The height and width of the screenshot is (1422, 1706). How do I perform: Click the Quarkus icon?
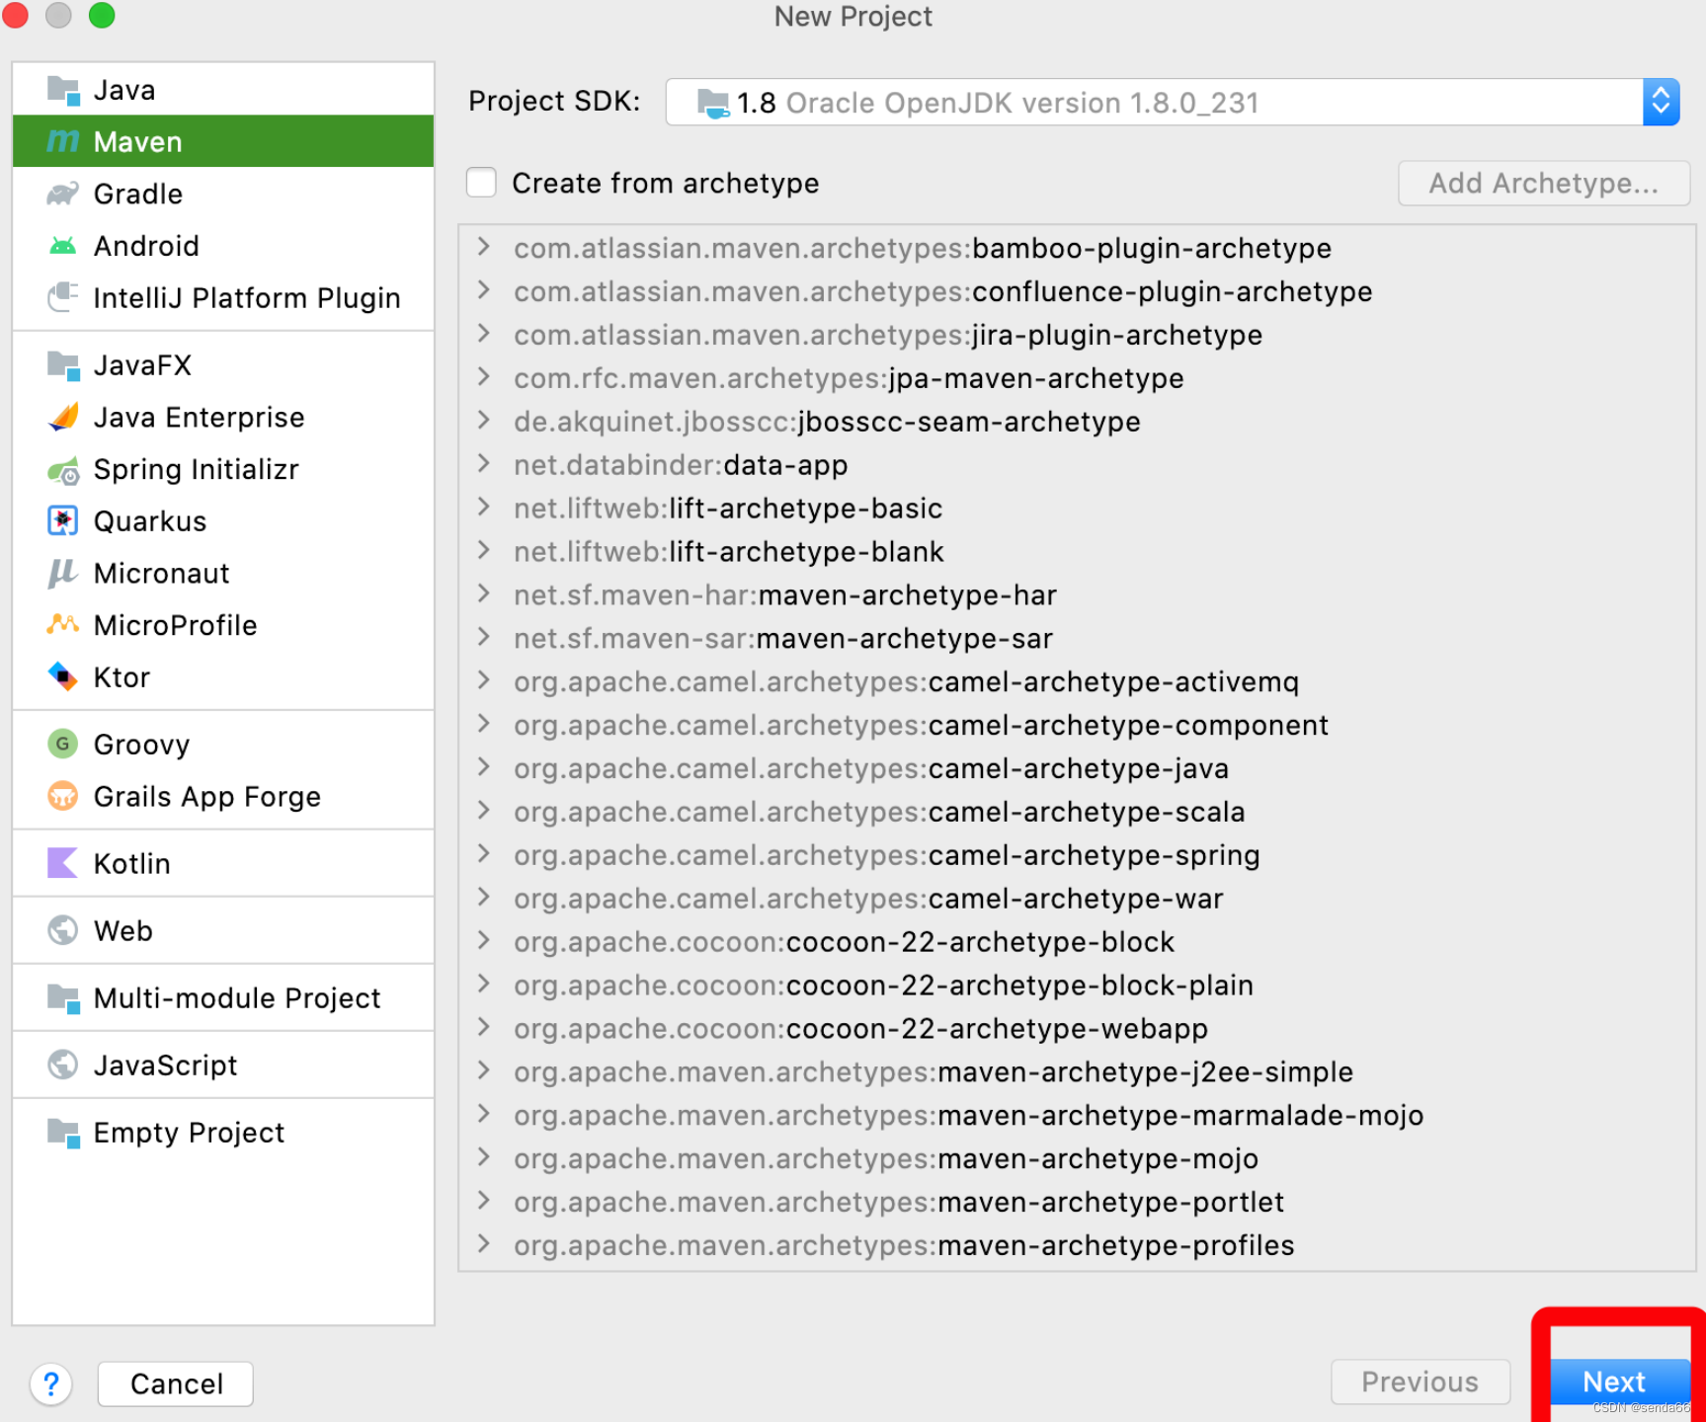63,520
